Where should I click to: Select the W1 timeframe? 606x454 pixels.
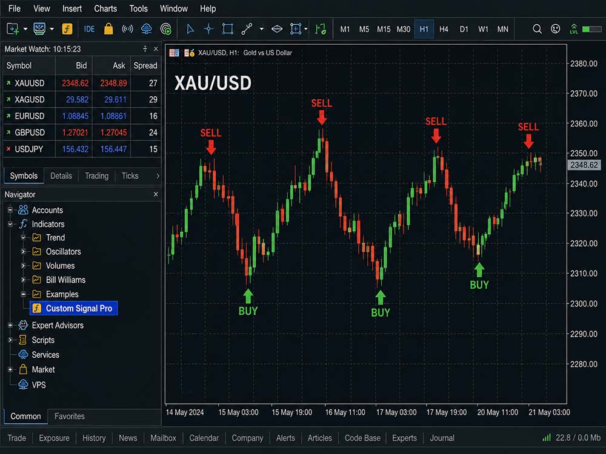pyautogui.click(x=483, y=29)
